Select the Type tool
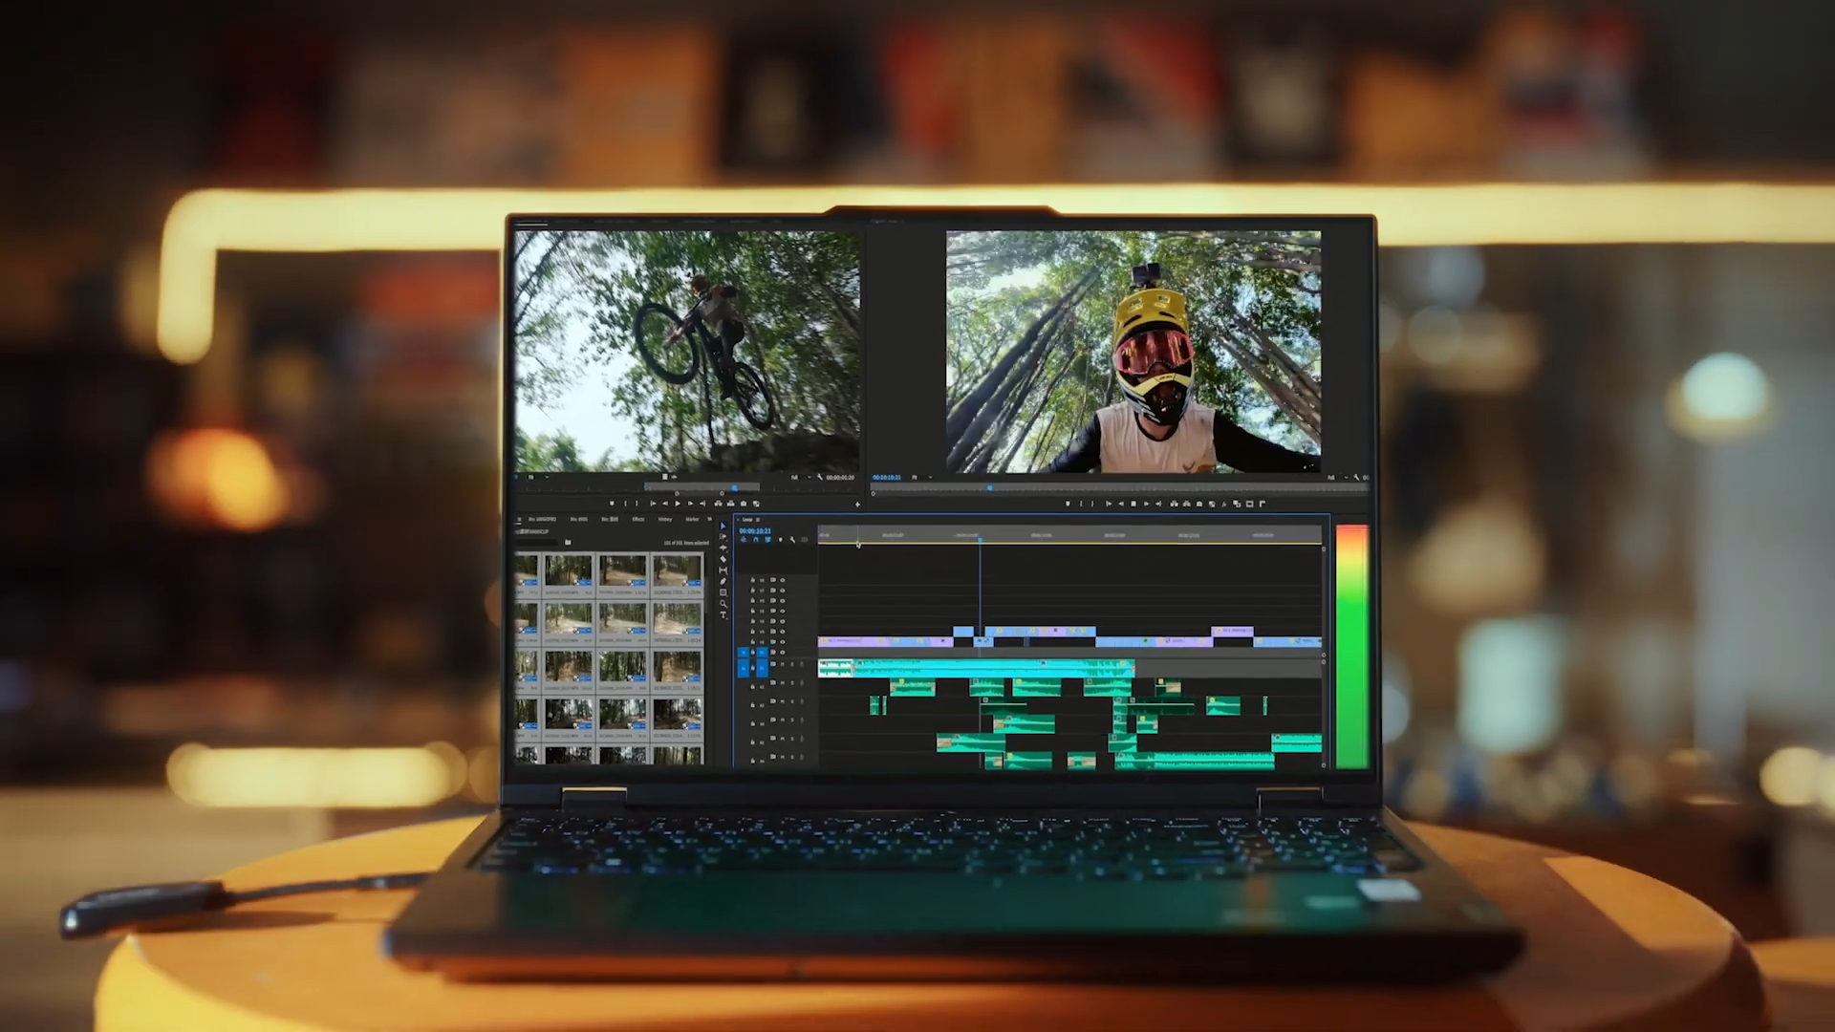1835x1032 pixels. click(723, 614)
